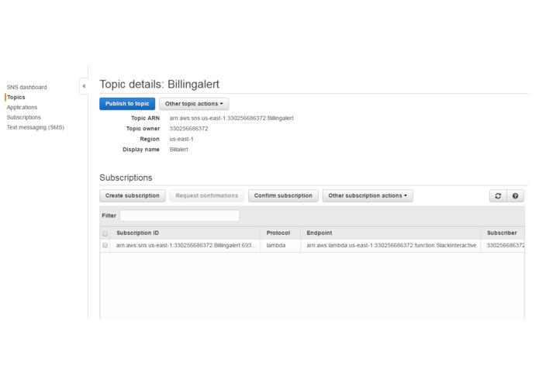Select Region value us-east-1
Viewport: 539px width, 383px height.
point(181,139)
